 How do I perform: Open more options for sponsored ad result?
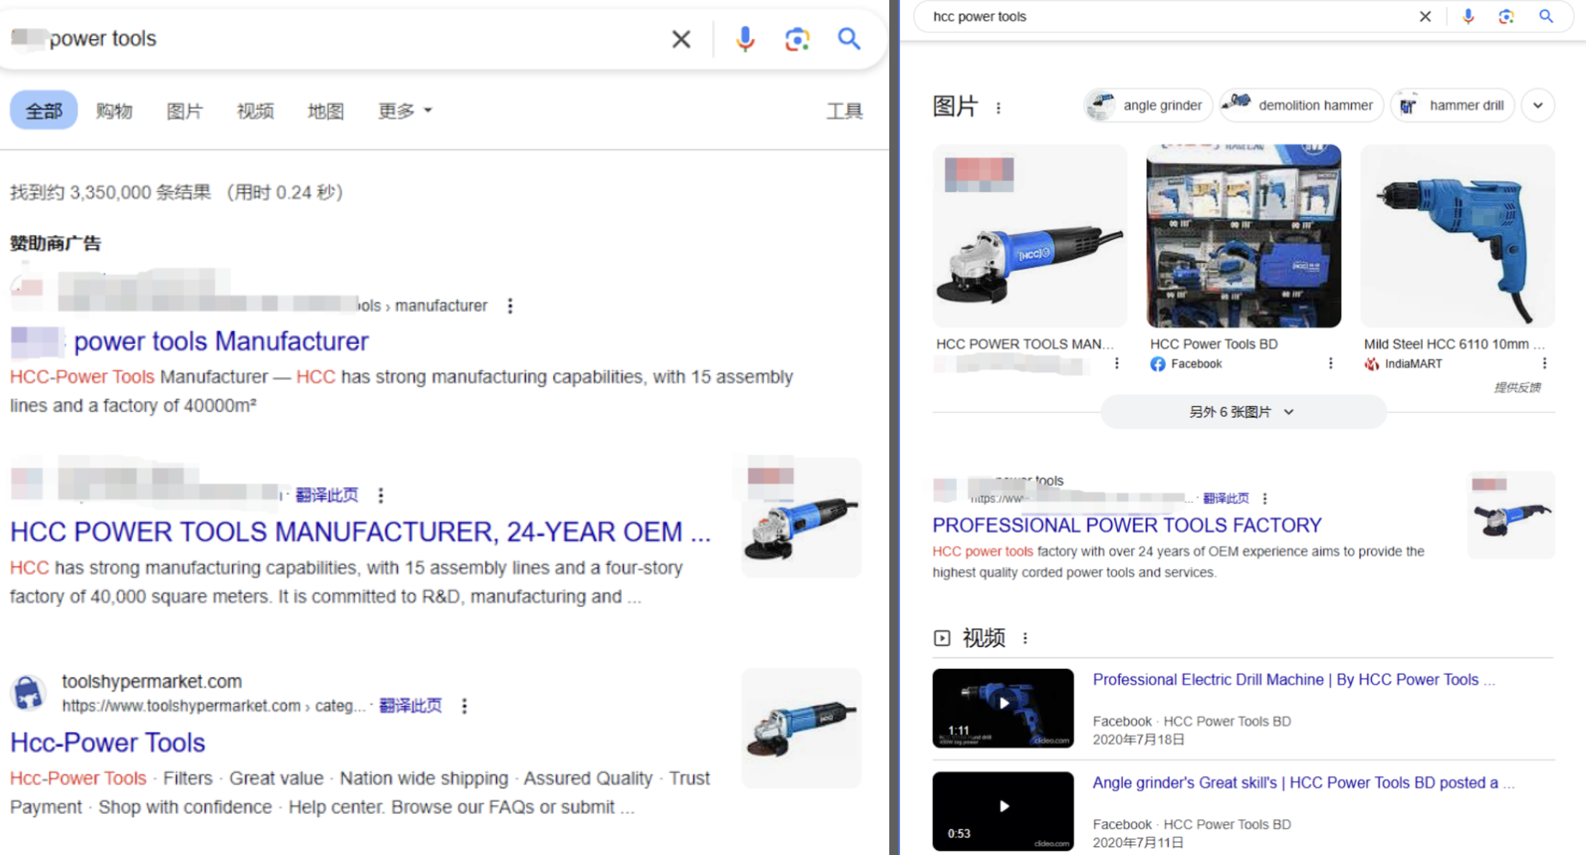click(x=510, y=306)
